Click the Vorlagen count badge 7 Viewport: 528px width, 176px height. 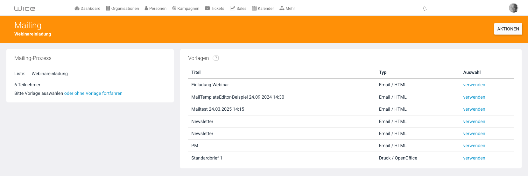pyautogui.click(x=216, y=58)
